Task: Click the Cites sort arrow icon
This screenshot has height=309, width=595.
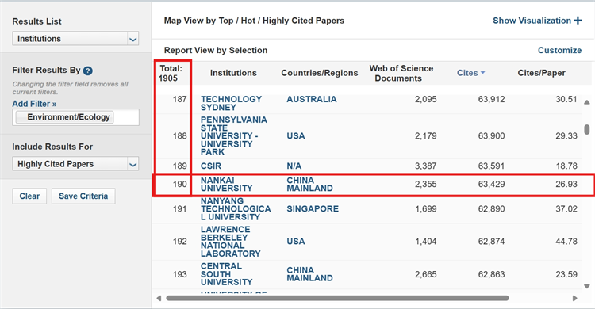Action: (x=482, y=73)
